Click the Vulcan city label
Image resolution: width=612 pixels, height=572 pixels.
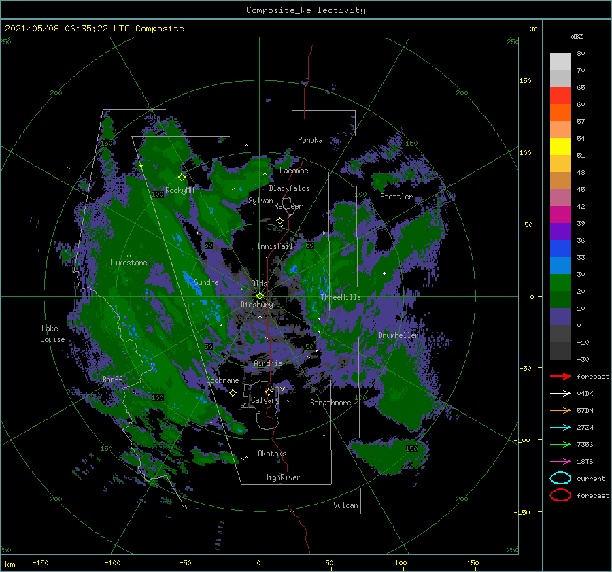346,505
